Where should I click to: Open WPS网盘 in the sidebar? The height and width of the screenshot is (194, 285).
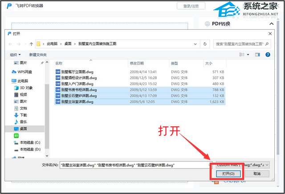22,72
